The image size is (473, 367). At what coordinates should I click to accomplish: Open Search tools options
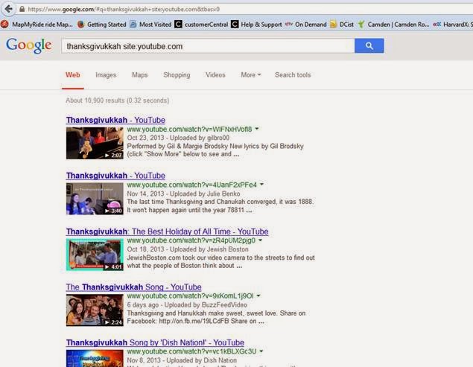pos(293,74)
